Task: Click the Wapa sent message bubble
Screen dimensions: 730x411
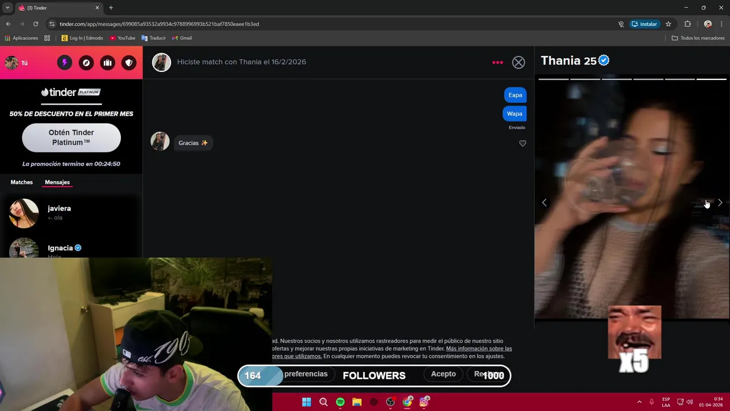Action: 514,114
